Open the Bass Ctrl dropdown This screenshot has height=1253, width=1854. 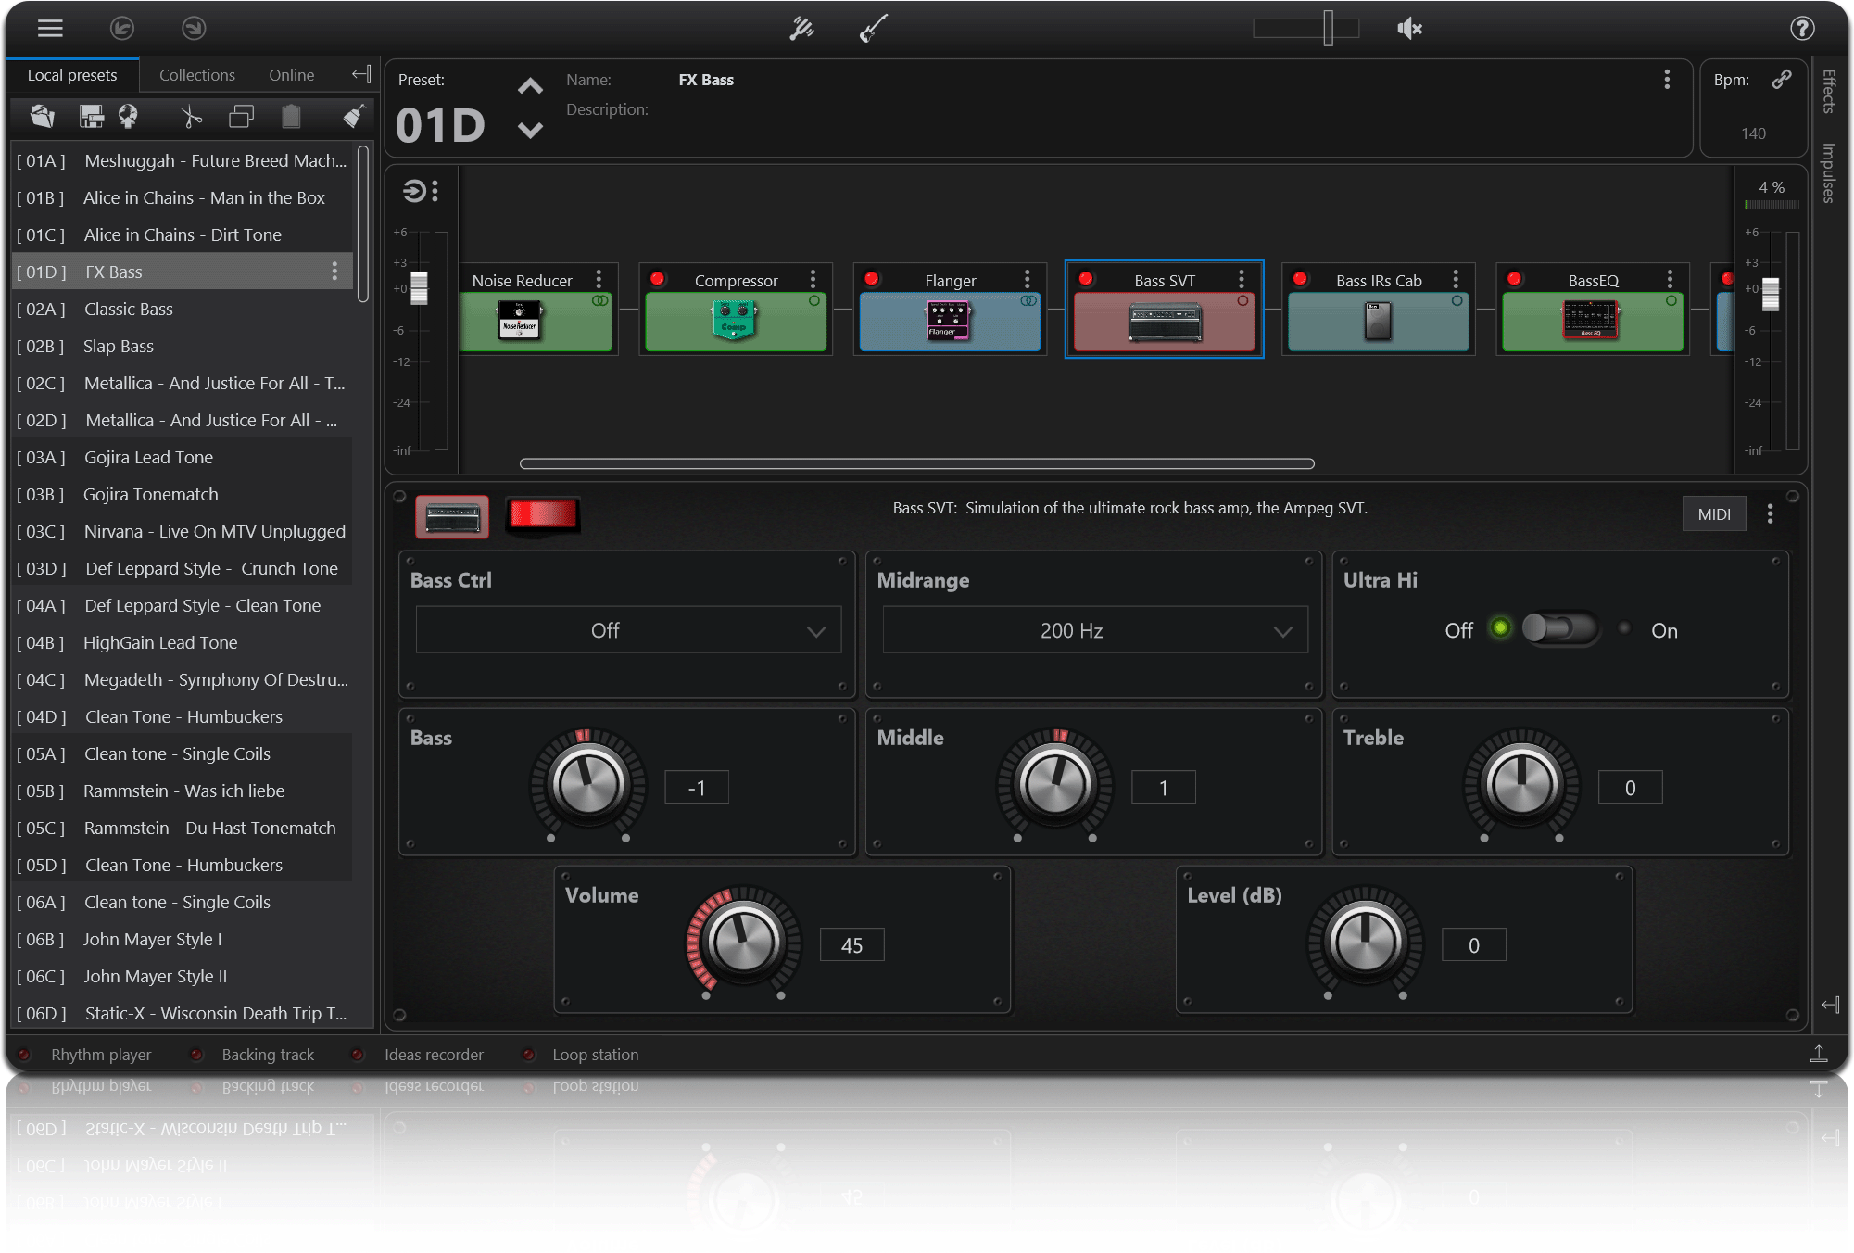[628, 630]
